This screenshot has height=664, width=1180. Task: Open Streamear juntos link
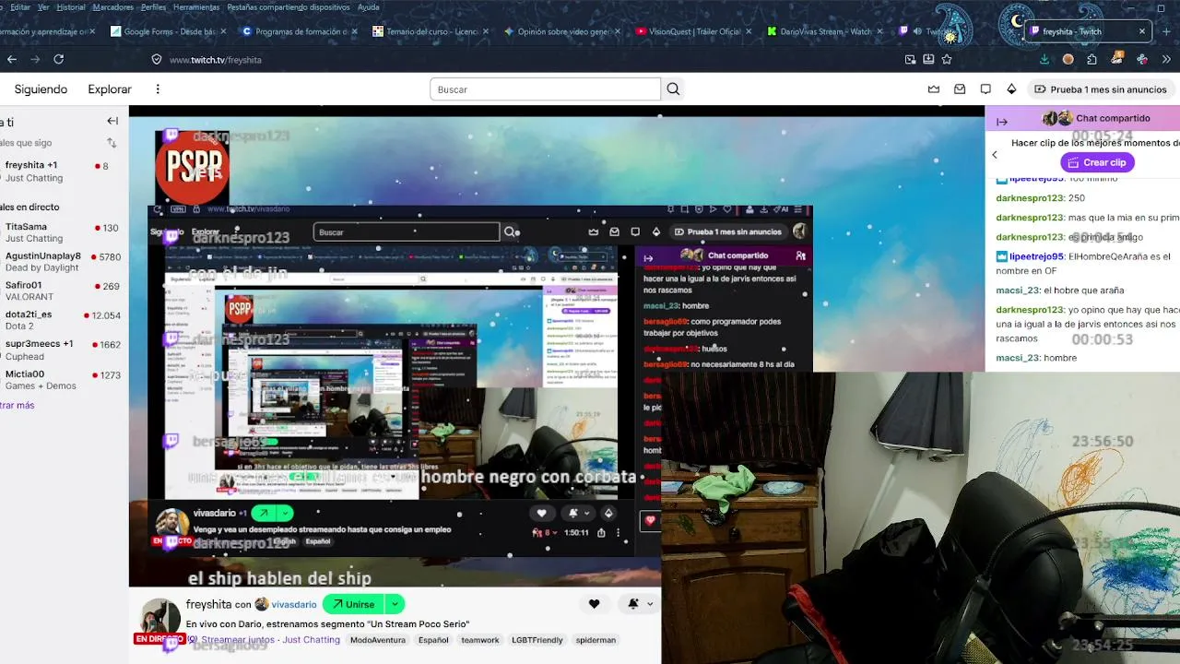point(238,640)
